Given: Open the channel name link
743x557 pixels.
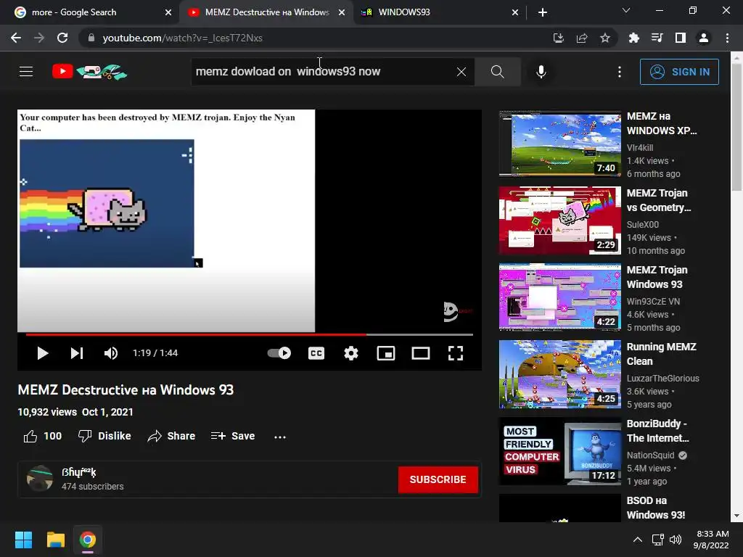Looking at the screenshot, I should pos(78,472).
